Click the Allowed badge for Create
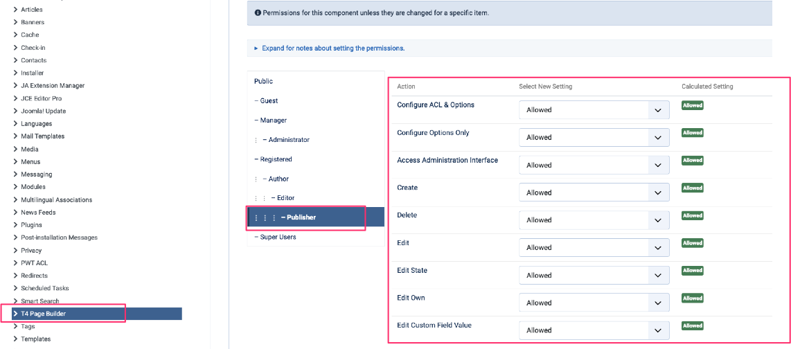The height and width of the screenshot is (349, 791). click(692, 188)
